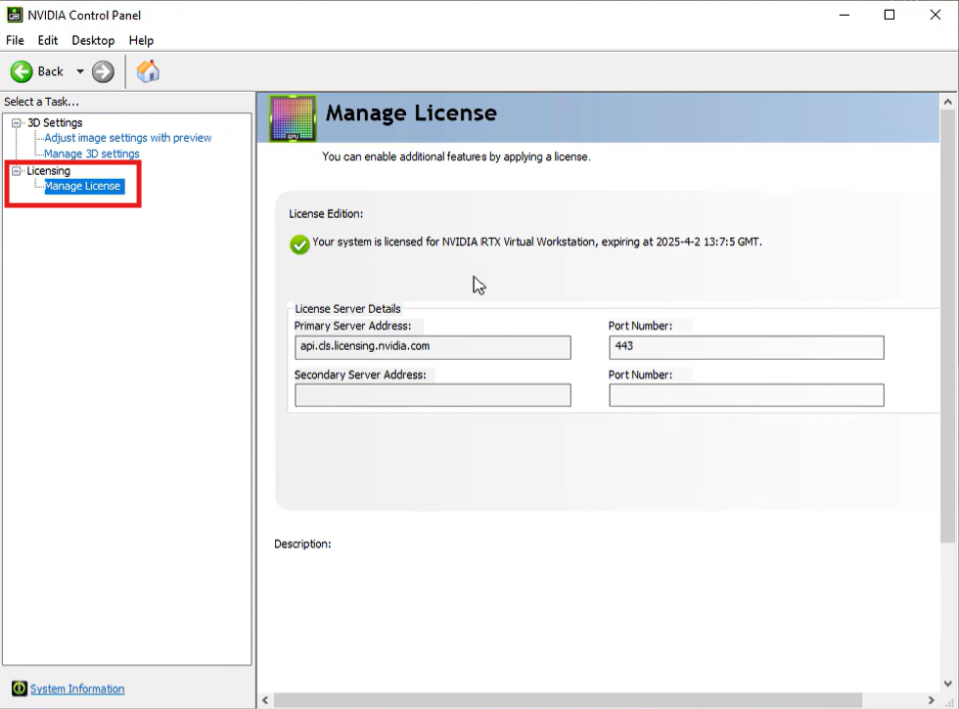Select Manage License under Licensing

coord(81,186)
